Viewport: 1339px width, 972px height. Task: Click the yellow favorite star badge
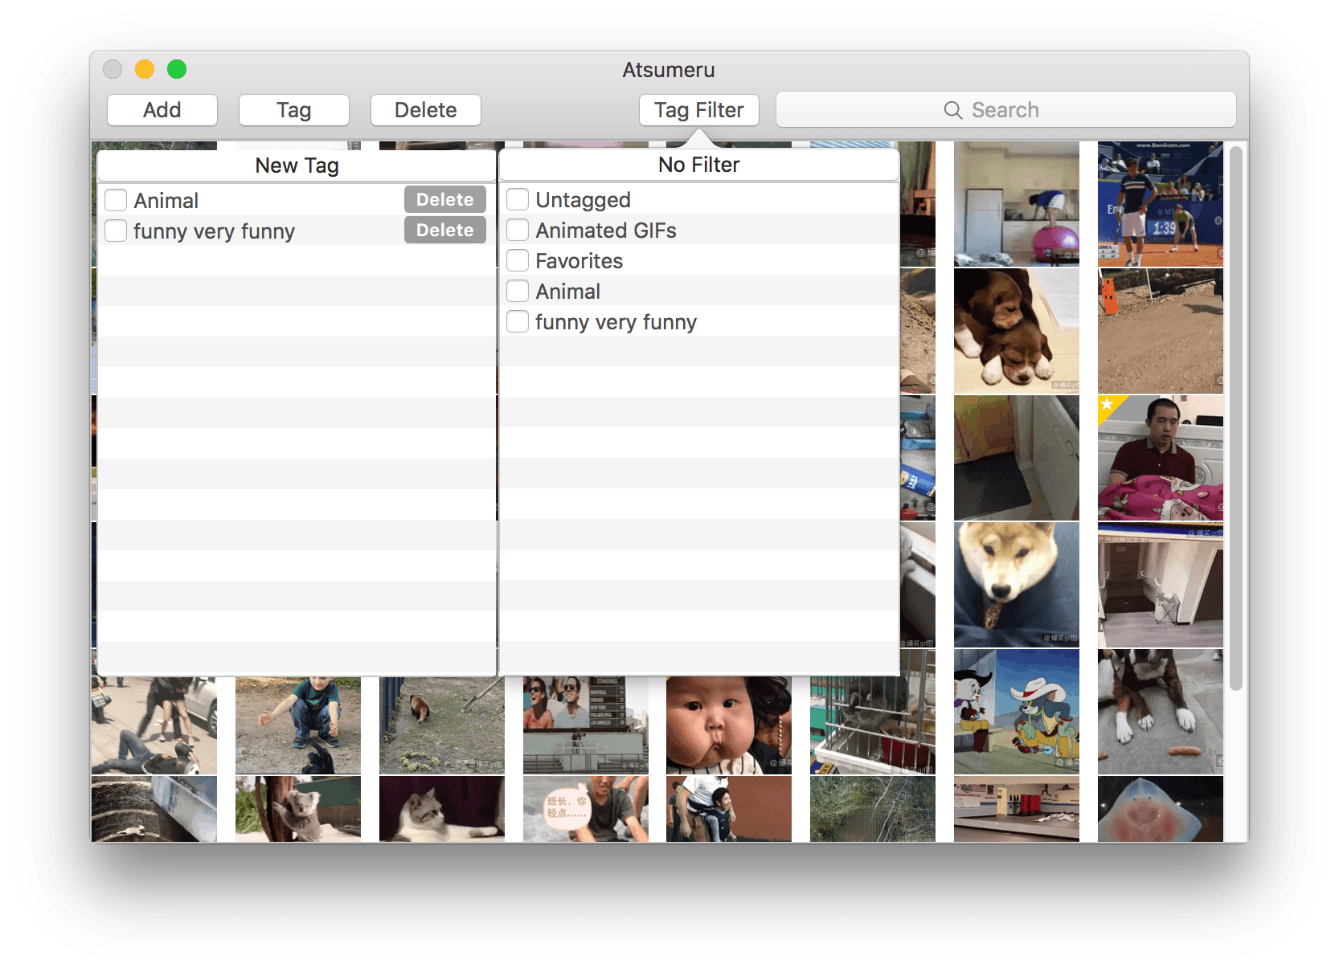click(x=1108, y=404)
